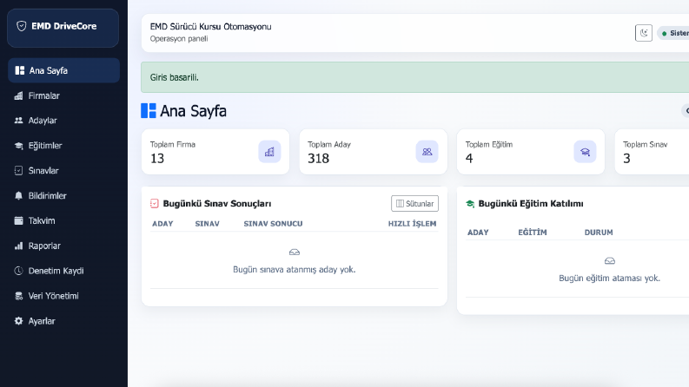689x387 pixels.
Task: Click the 'EMD Sürücü Kursu Otomasyonu' title
Action: click(211, 26)
